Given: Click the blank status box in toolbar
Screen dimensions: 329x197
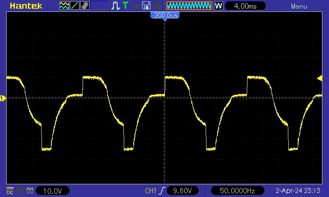Looking at the screenshot, I should (x=100, y=6).
